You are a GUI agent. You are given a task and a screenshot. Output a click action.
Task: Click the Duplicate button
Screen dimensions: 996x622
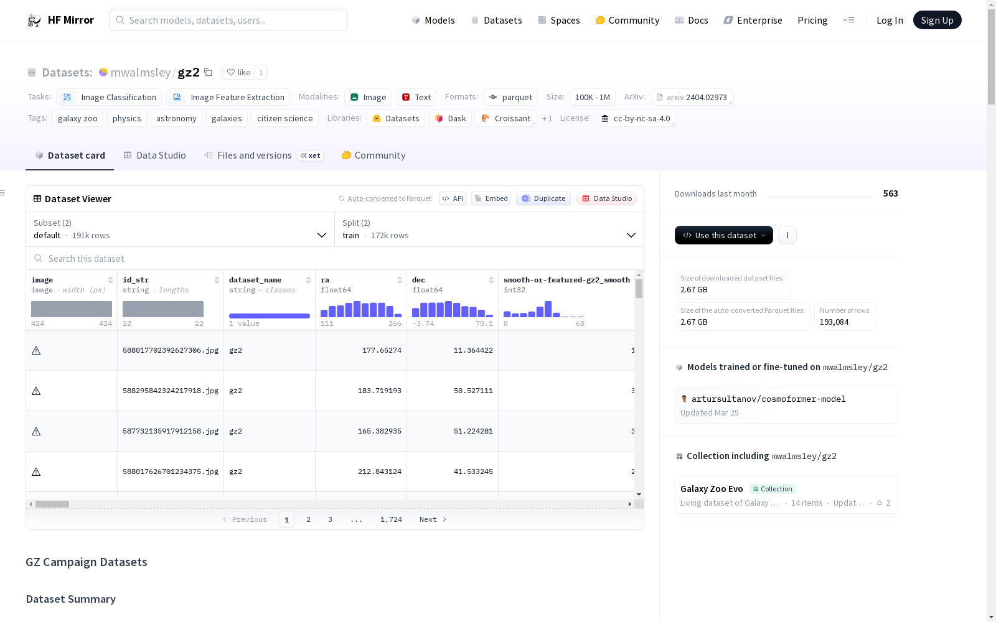pyautogui.click(x=543, y=198)
